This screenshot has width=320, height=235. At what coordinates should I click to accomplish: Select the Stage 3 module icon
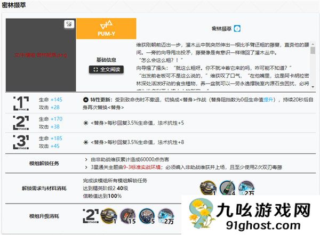click(20, 142)
